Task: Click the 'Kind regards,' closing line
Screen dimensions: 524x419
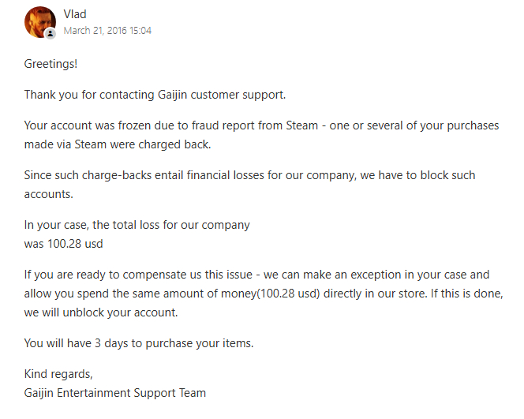Action: point(58,374)
